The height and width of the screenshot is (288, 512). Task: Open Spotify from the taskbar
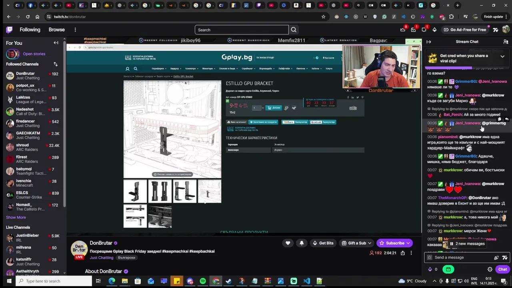point(203,281)
